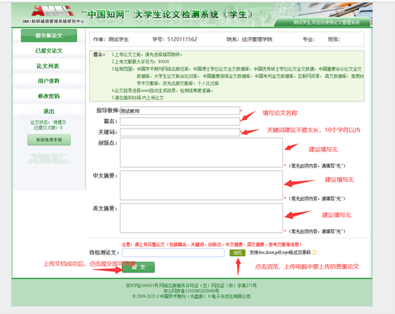Image resolution: width=395 pixels, height=314 pixels.
Task: Click the 院系 value 经济管理学院
Action: [257, 39]
